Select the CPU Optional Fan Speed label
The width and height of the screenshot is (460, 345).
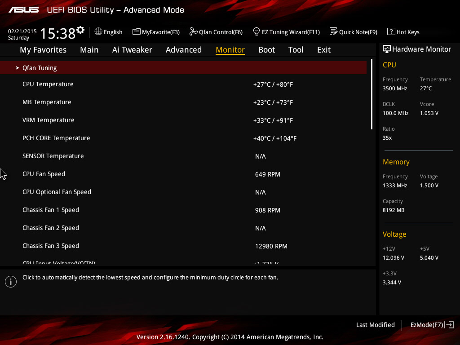click(x=57, y=192)
